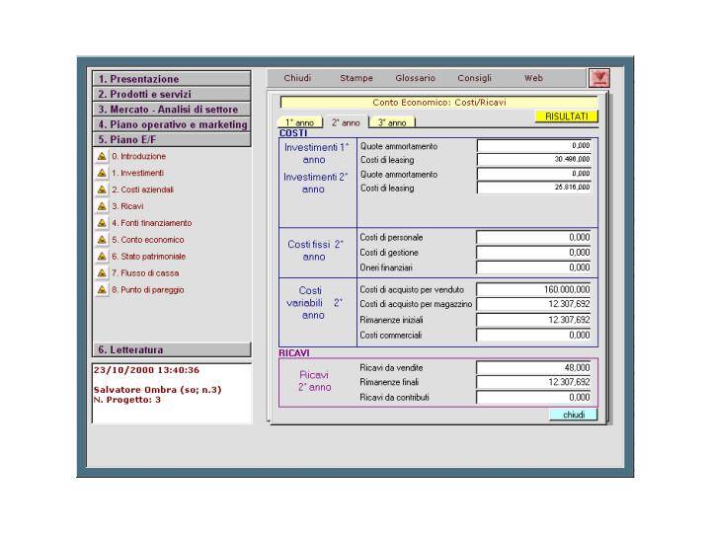Click the warning icon beside 5. Conto economico
The image size is (711, 533).
point(102,240)
